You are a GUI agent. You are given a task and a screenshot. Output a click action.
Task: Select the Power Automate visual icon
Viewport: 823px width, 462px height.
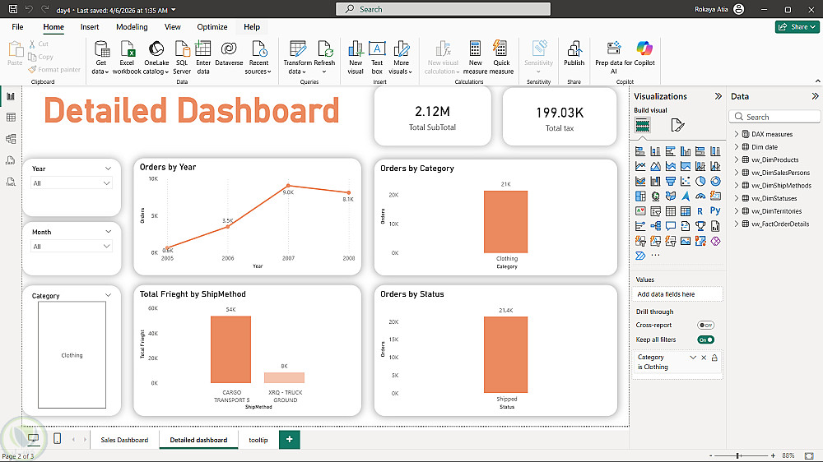tap(640, 256)
